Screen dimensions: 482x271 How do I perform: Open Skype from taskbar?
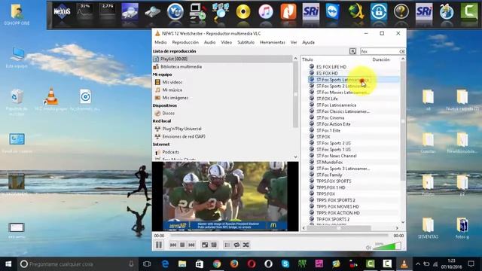pos(285,264)
